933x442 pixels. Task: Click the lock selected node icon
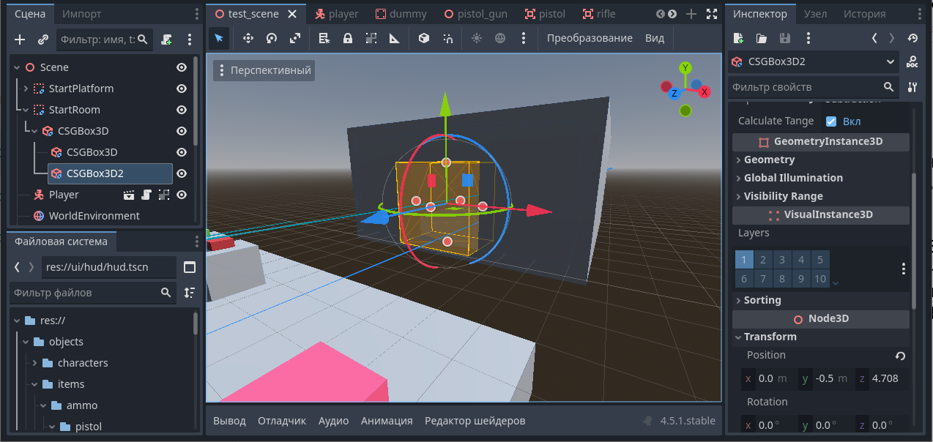(348, 38)
